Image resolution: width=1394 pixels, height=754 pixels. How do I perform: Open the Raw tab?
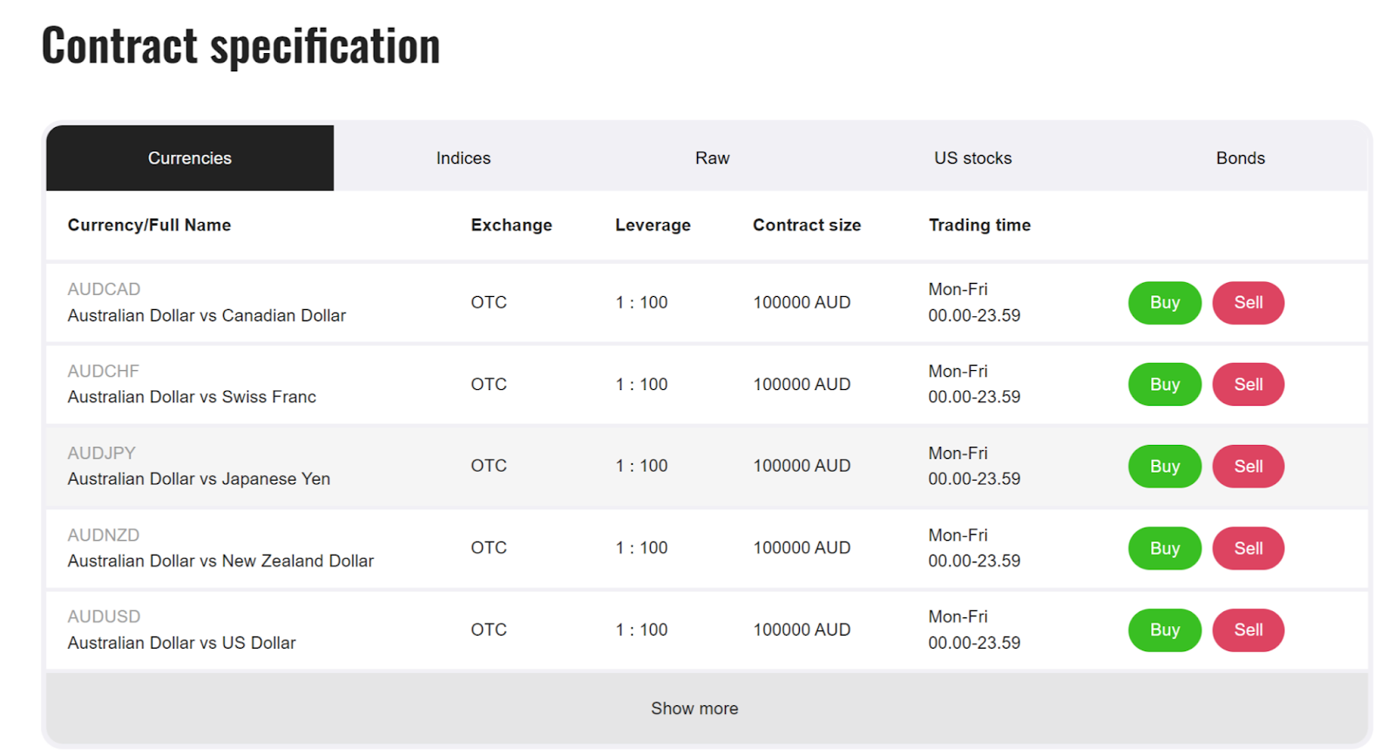coord(712,158)
